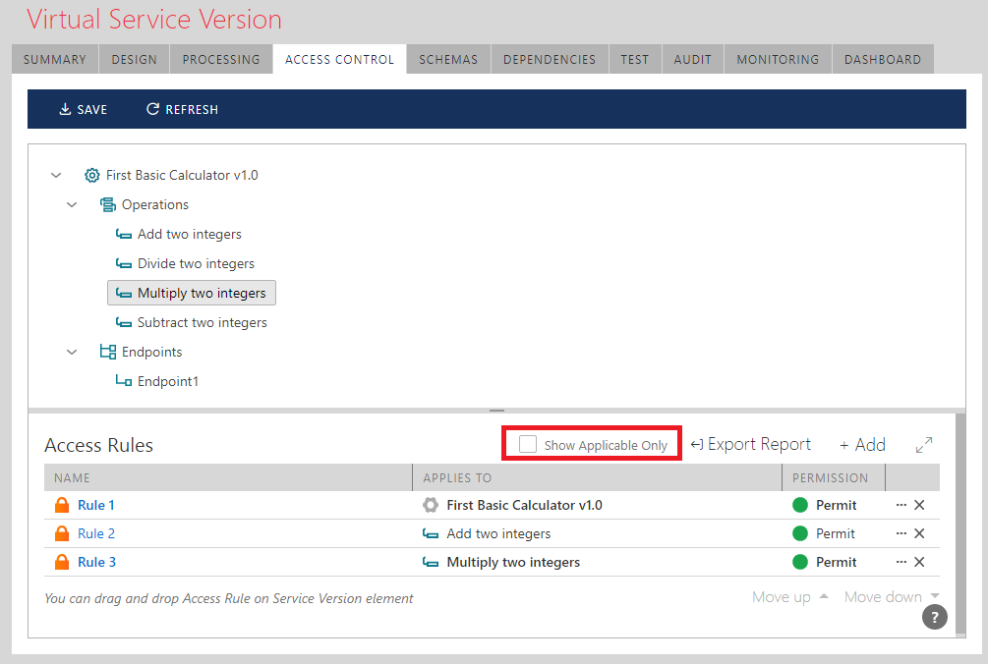This screenshot has height=664, width=988.
Task: Open the Rule 2 link
Action: pos(96,534)
